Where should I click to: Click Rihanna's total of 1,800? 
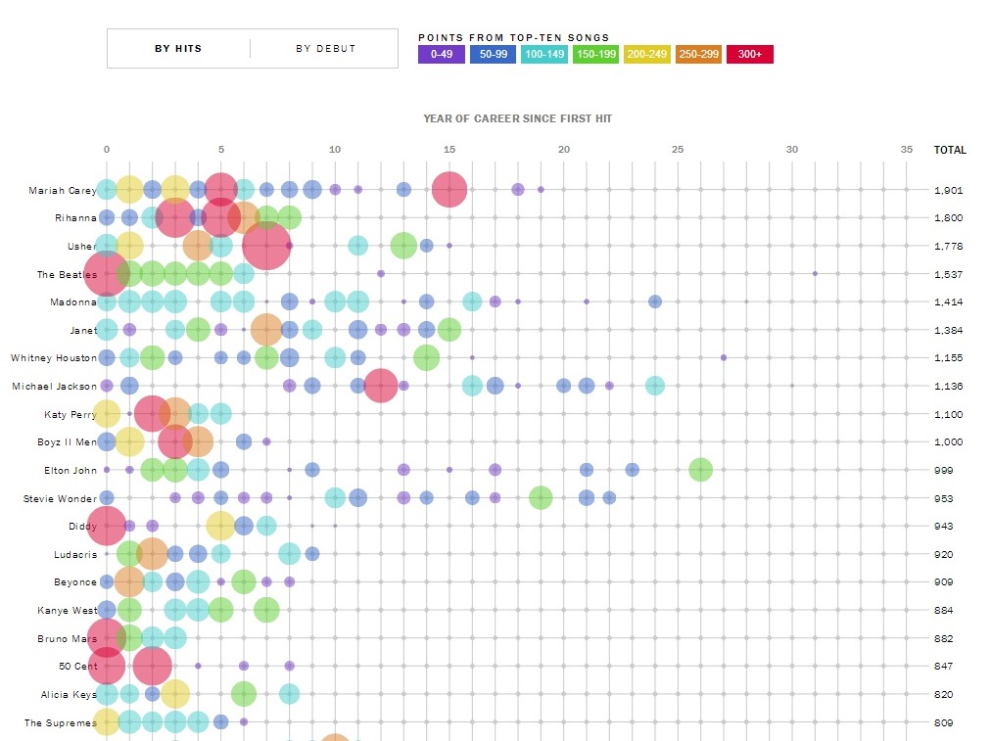pyautogui.click(x=948, y=218)
